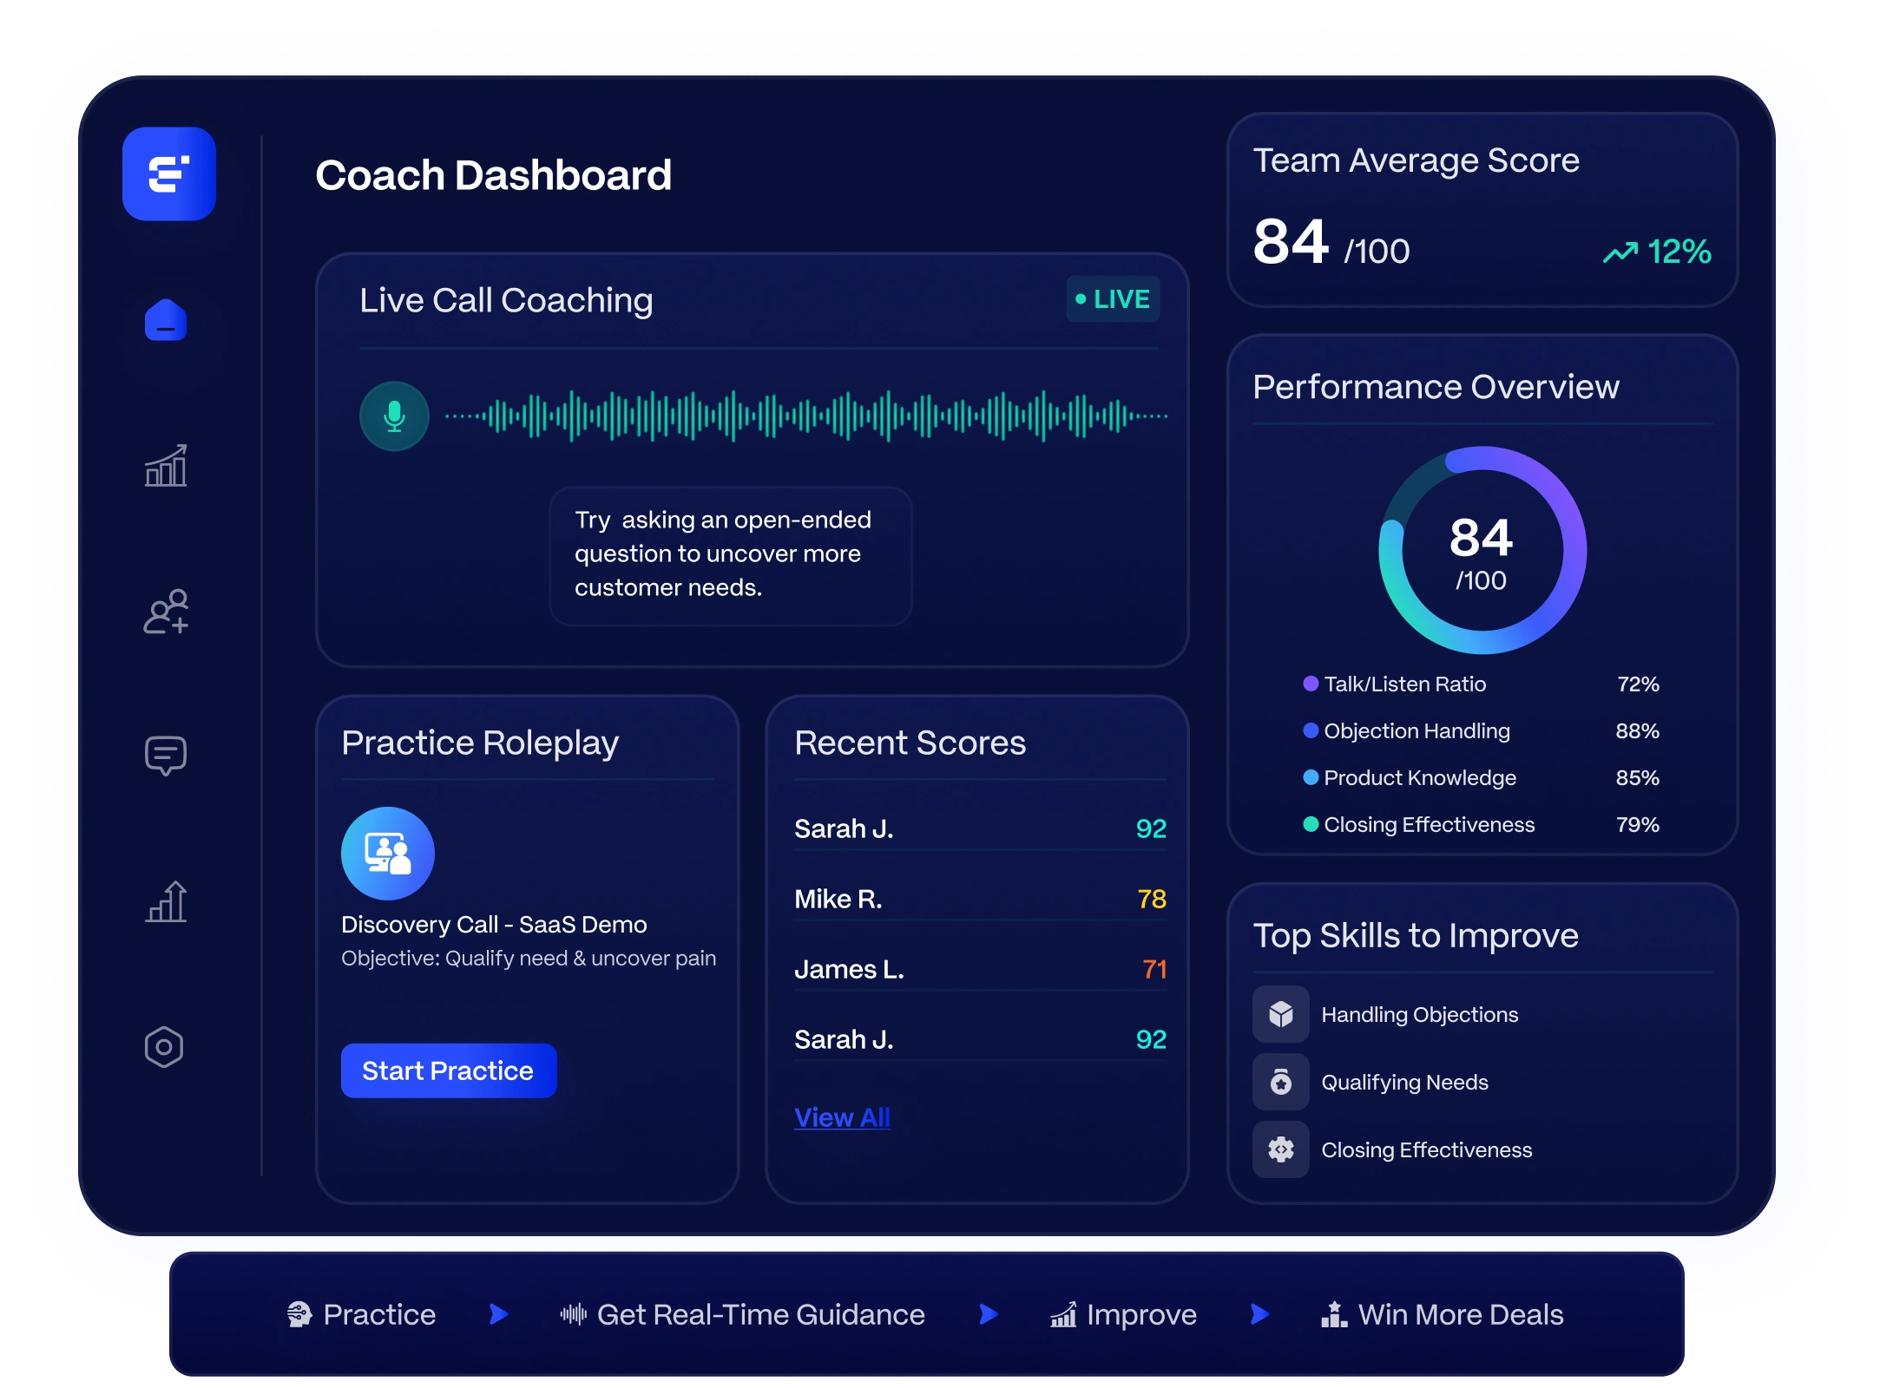Click the green trend arrow next to 12%
1880x1388 pixels.
1620,252
